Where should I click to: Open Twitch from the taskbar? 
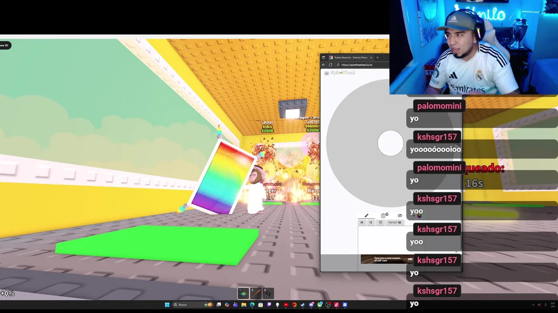coord(269,305)
